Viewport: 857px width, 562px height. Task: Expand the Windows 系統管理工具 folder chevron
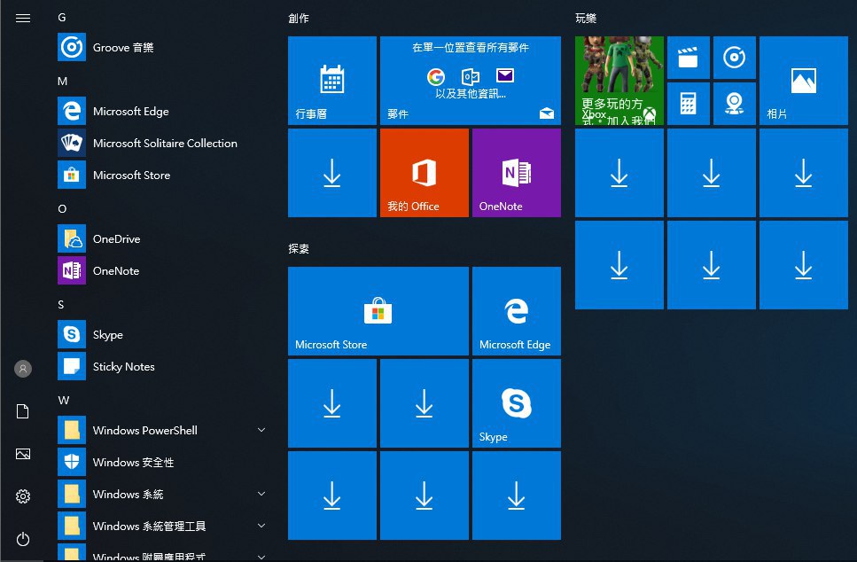point(261,526)
